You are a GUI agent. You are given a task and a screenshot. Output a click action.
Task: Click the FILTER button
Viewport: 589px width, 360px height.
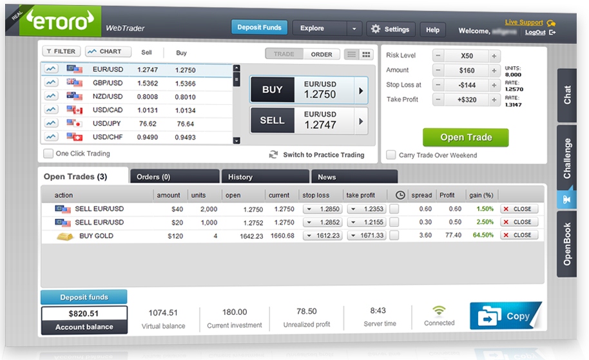coord(61,52)
